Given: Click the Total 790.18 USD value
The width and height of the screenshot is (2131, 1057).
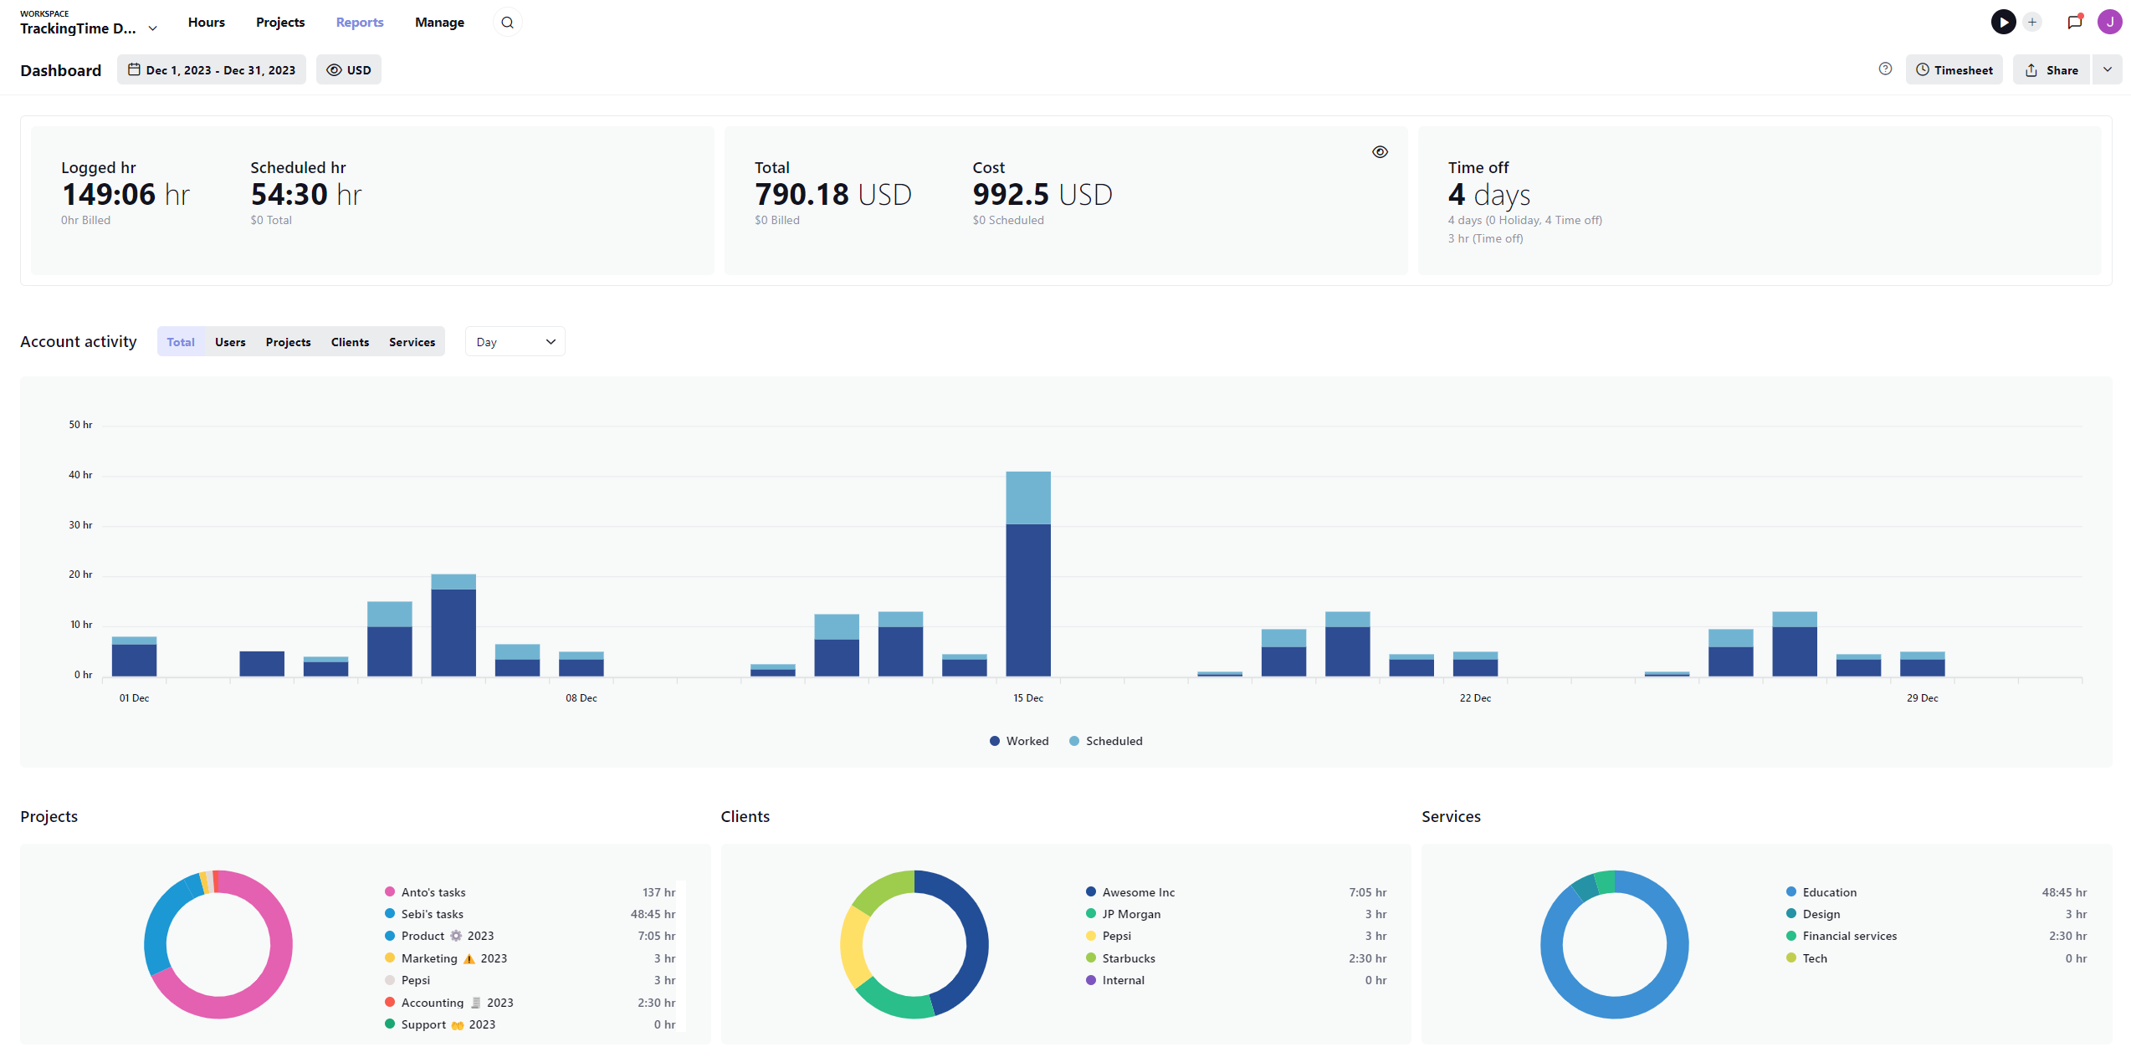Looking at the screenshot, I should pyautogui.click(x=833, y=195).
